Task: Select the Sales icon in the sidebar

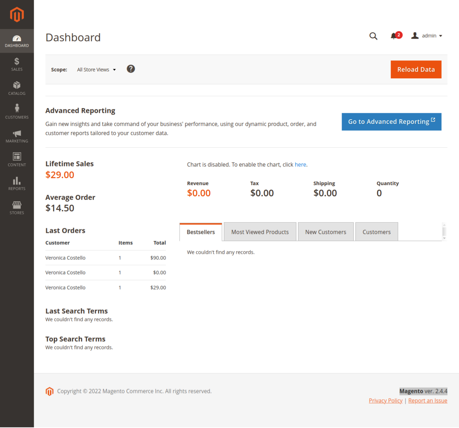Action: 16,64
